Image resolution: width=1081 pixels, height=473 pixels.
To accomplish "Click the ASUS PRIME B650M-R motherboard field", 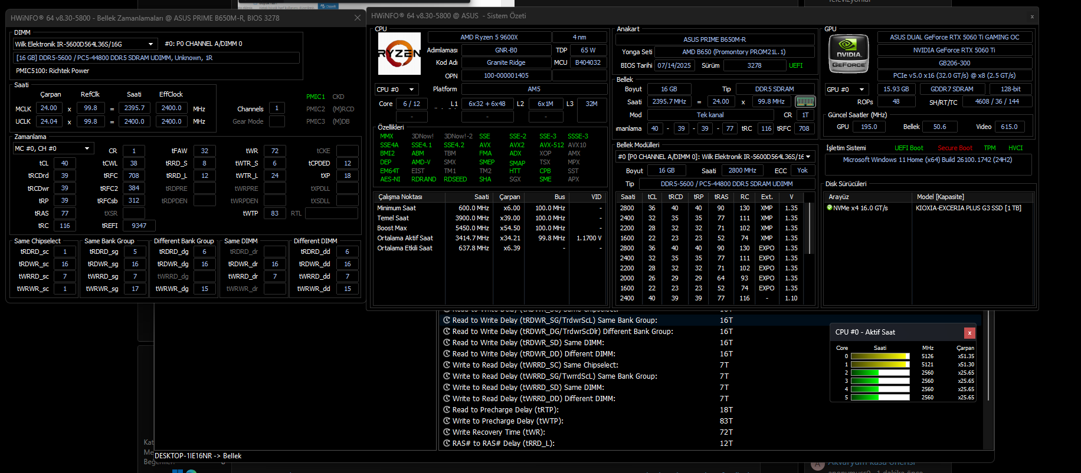I will 715,39.
